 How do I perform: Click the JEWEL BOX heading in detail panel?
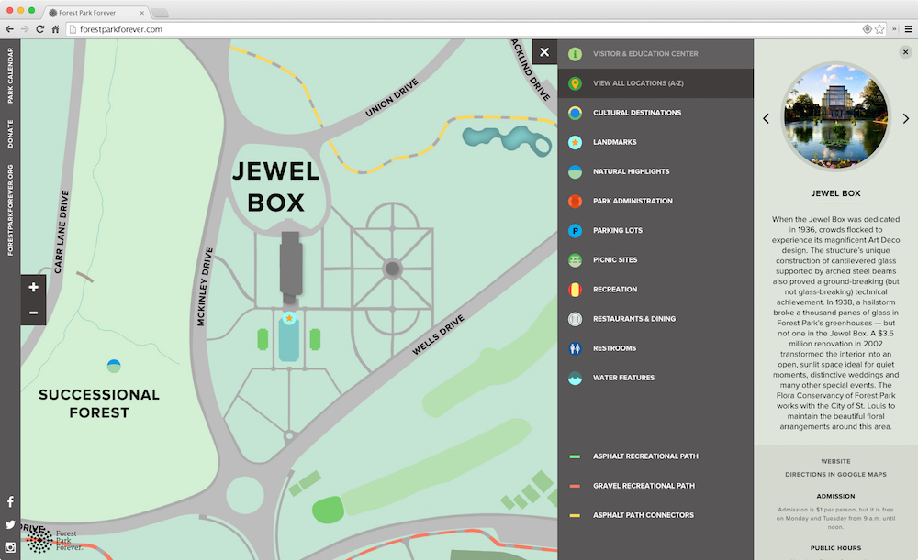pos(835,193)
